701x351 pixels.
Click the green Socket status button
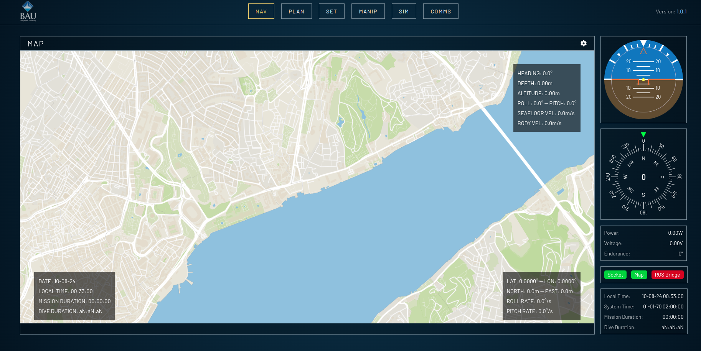point(615,275)
